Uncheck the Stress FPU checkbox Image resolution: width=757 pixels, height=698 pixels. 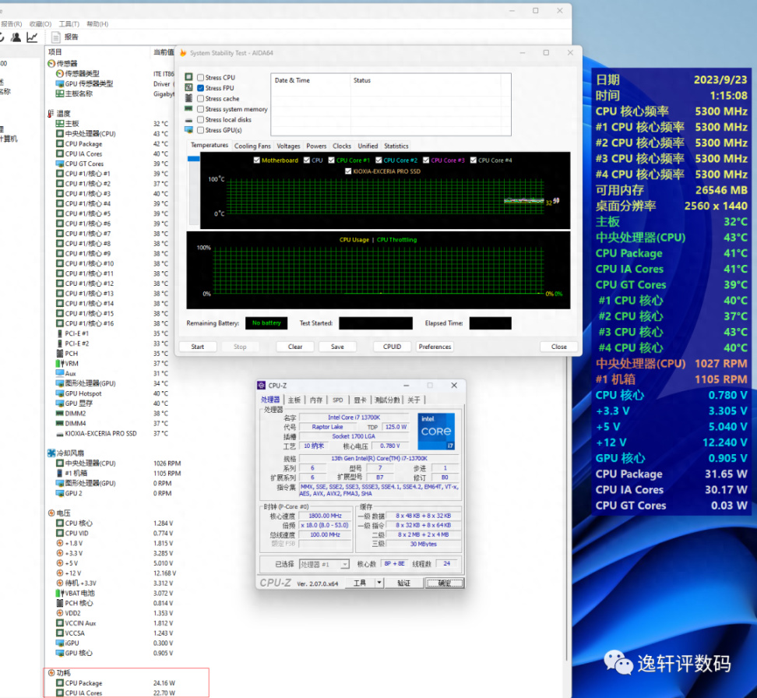coord(201,88)
